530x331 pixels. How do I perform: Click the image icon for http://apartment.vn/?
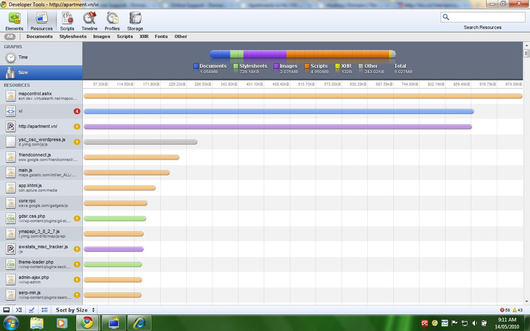tap(11, 127)
